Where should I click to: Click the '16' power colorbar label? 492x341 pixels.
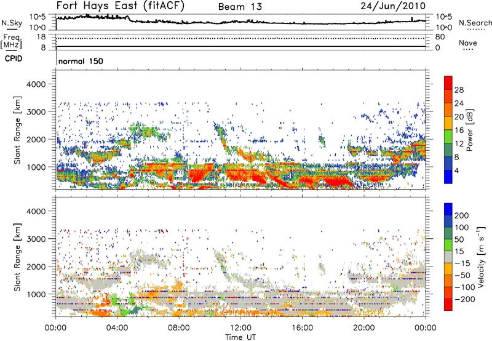point(459,130)
